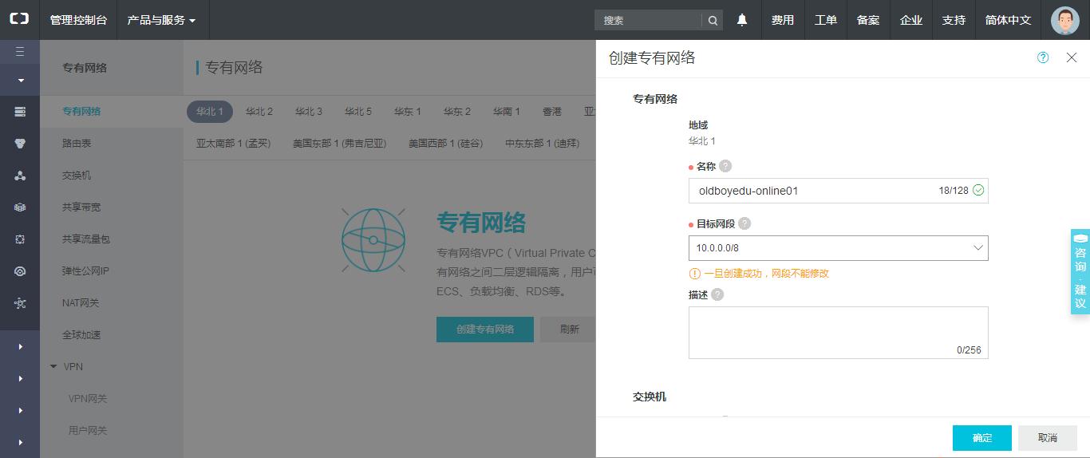Click the 确定 confirm button
This screenshot has width=1090, height=458.
click(981, 438)
